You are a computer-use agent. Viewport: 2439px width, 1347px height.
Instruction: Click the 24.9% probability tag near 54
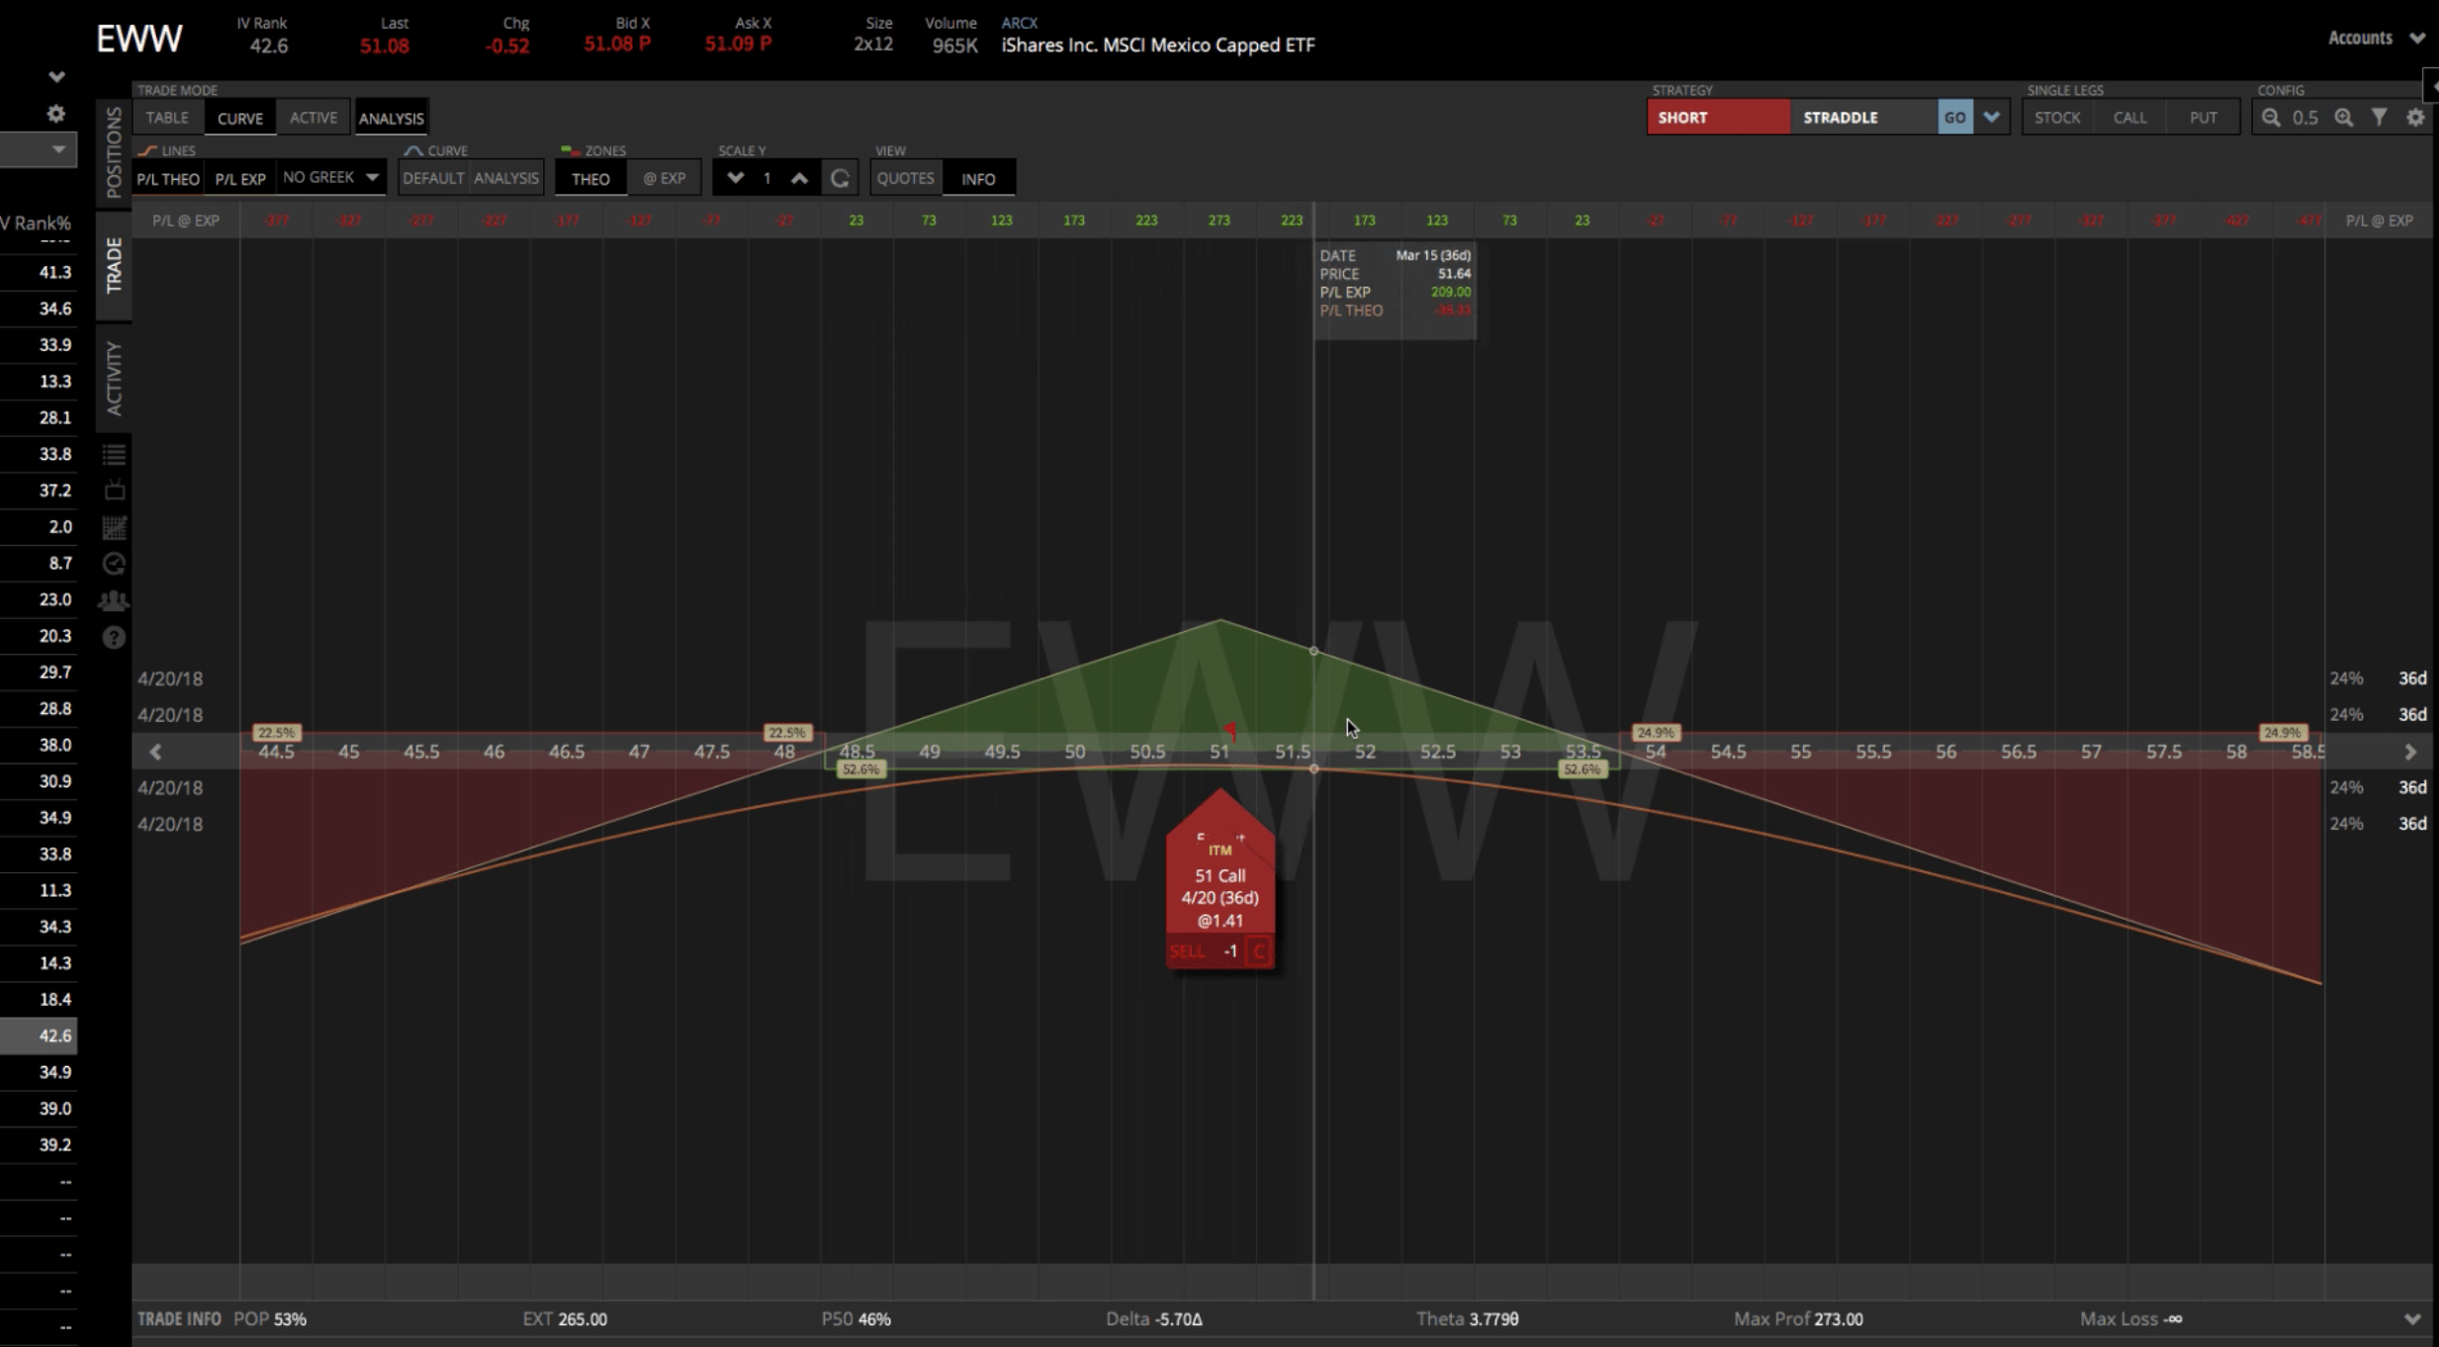click(1656, 733)
